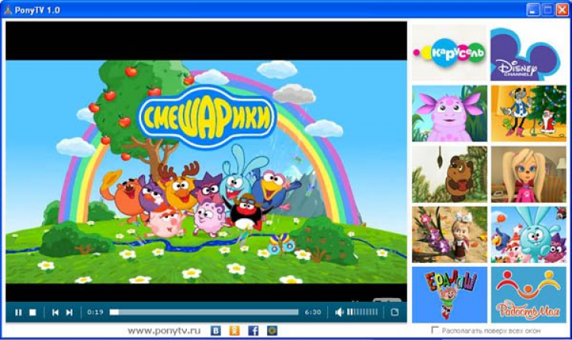Open the Facebook share icon
The height and width of the screenshot is (340, 572).
pos(253,331)
